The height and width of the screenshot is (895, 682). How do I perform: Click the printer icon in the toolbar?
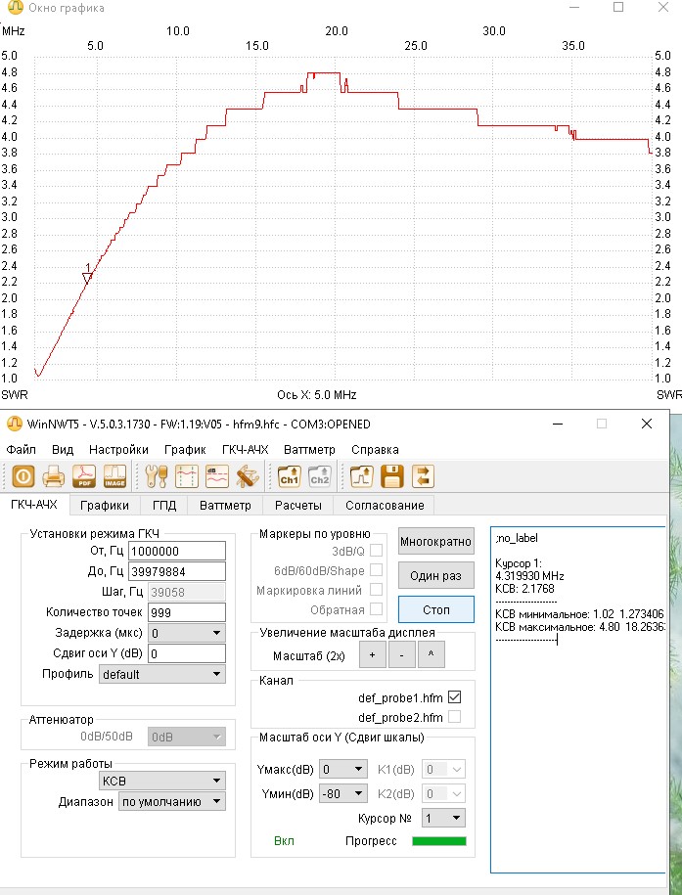click(53, 476)
